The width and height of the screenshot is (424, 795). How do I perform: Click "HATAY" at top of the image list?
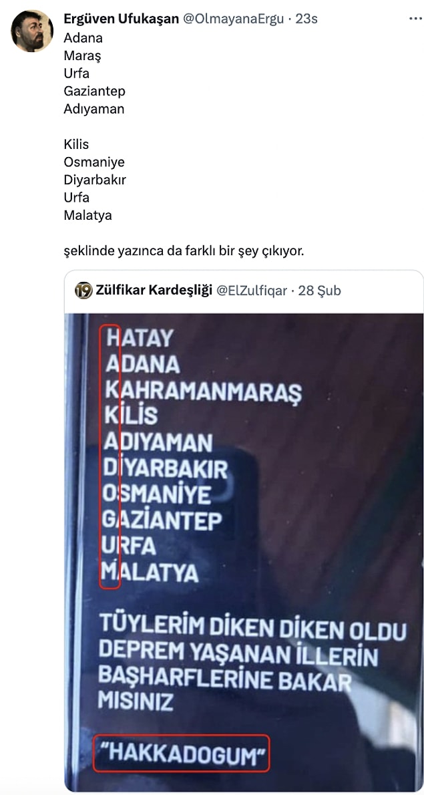pyautogui.click(x=140, y=338)
